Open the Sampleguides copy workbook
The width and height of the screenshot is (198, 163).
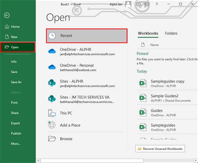click(x=168, y=83)
